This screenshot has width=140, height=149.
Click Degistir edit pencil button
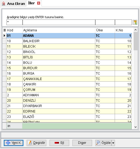click(x=36, y=143)
